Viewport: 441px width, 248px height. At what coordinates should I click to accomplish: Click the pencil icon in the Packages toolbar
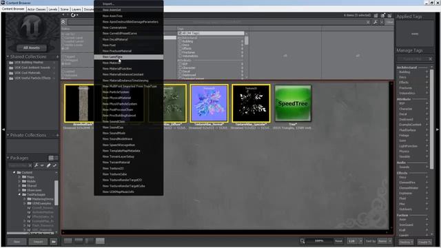(48, 165)
